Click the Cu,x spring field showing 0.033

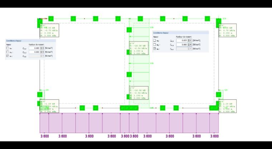click(x=182, y=40)
